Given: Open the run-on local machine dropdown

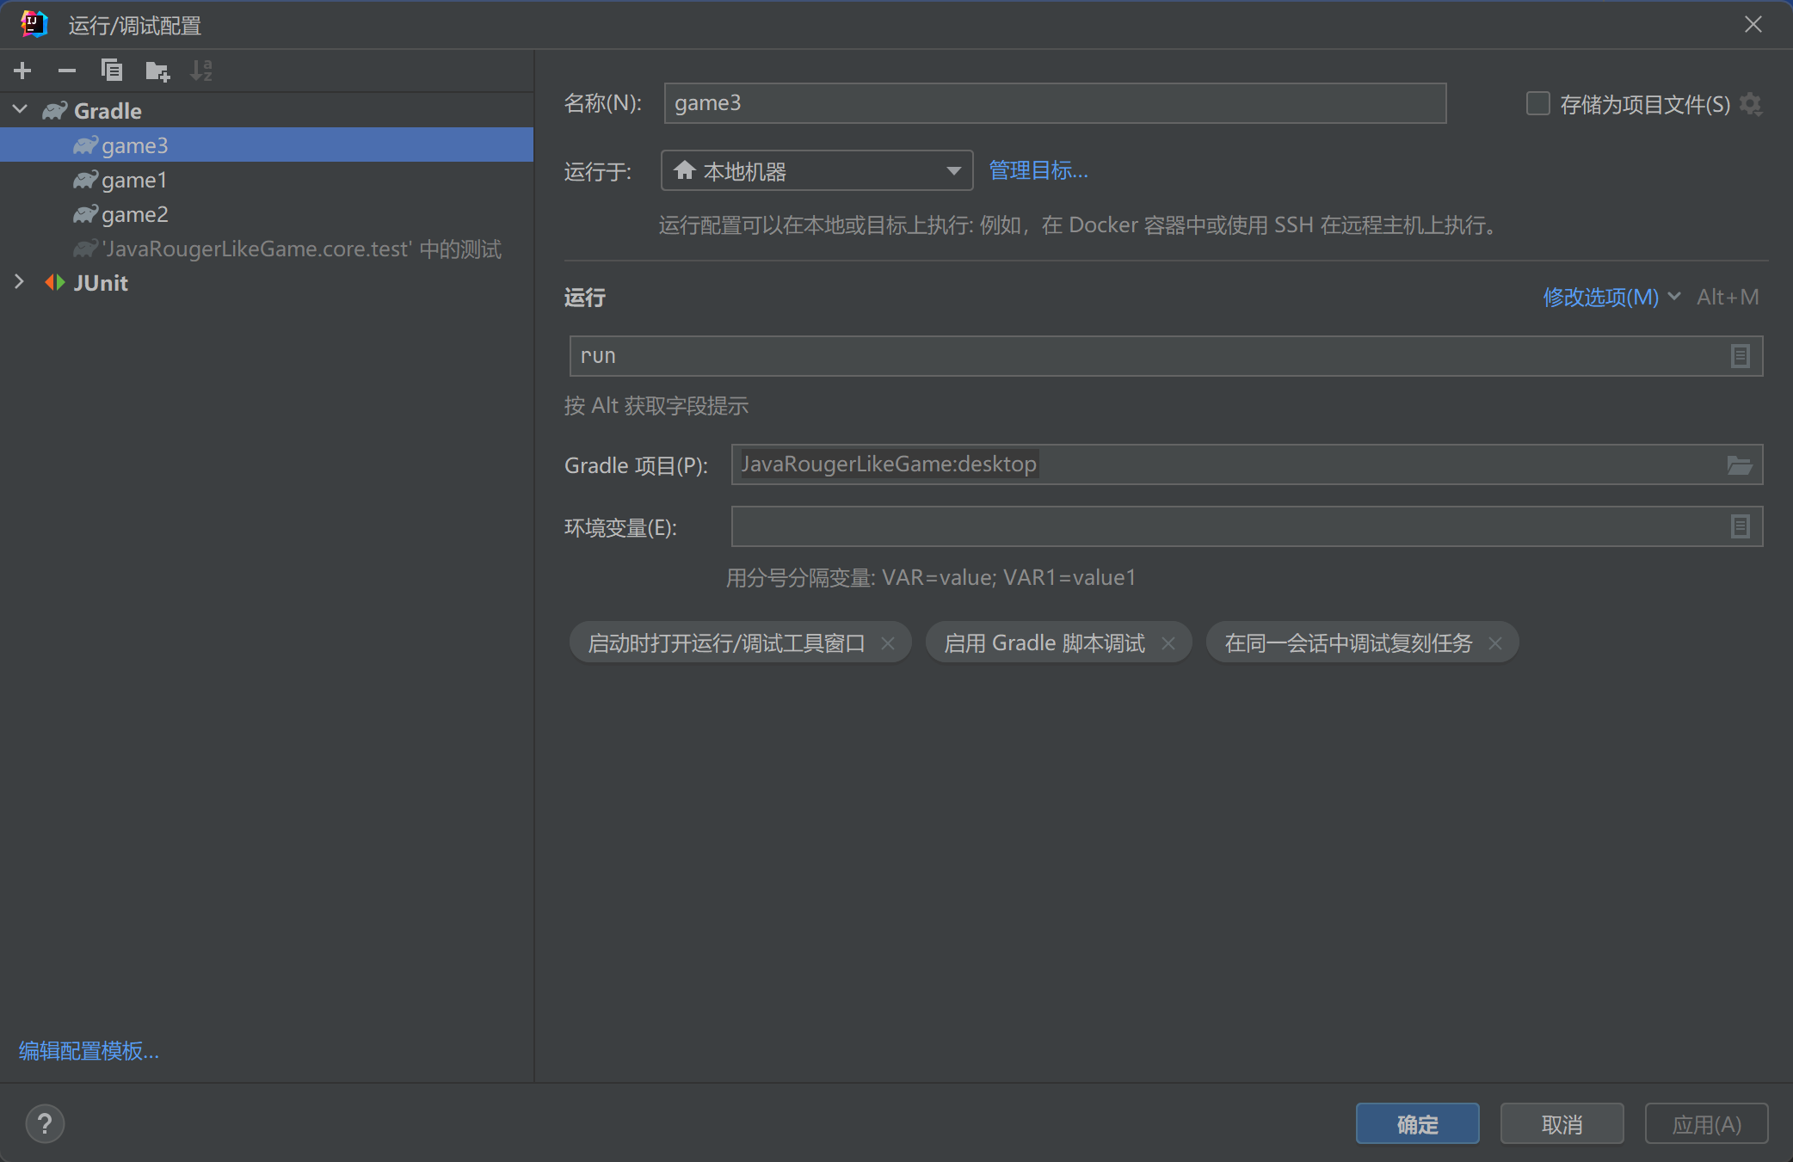Looking at the screenshot, I should coord(816,170).
